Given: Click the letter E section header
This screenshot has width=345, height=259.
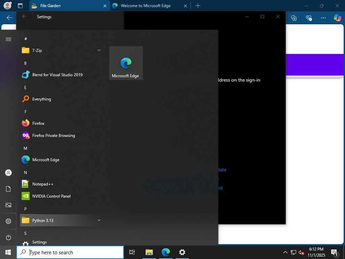Looking at the screenshot, I should point(25,87).
